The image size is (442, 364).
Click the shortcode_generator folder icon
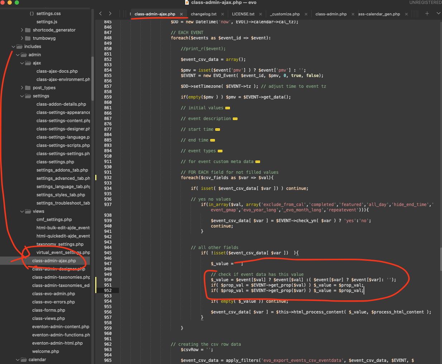[x=28, y=30]
